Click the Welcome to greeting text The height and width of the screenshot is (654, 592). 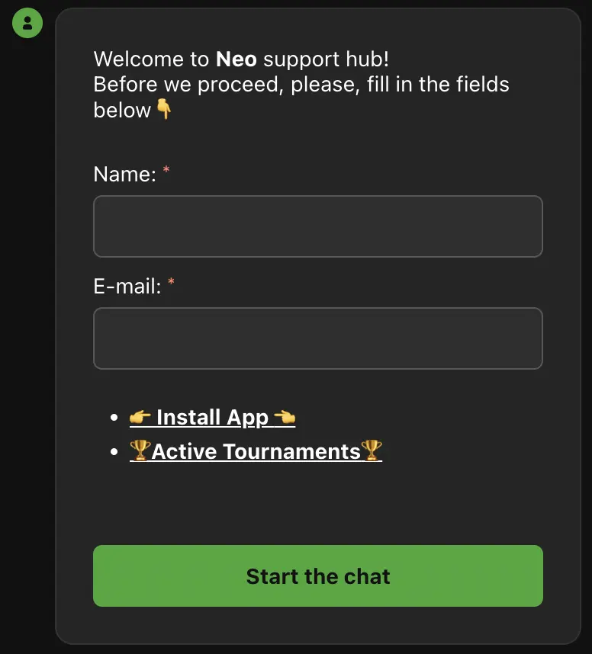[151, 59]
